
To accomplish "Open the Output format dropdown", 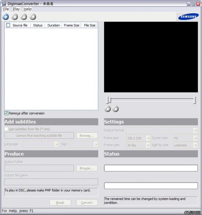I will tap(162, 130).
